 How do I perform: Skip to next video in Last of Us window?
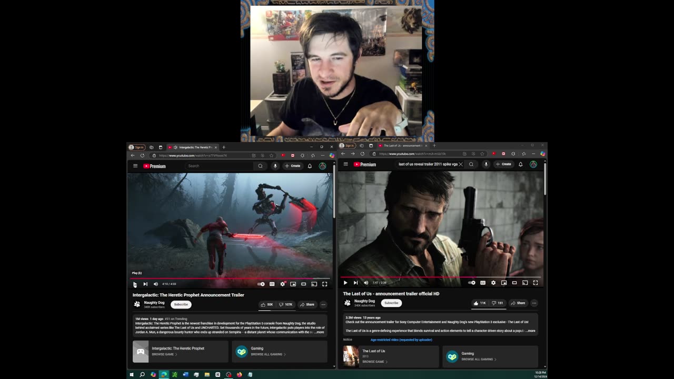click(355, 283)
